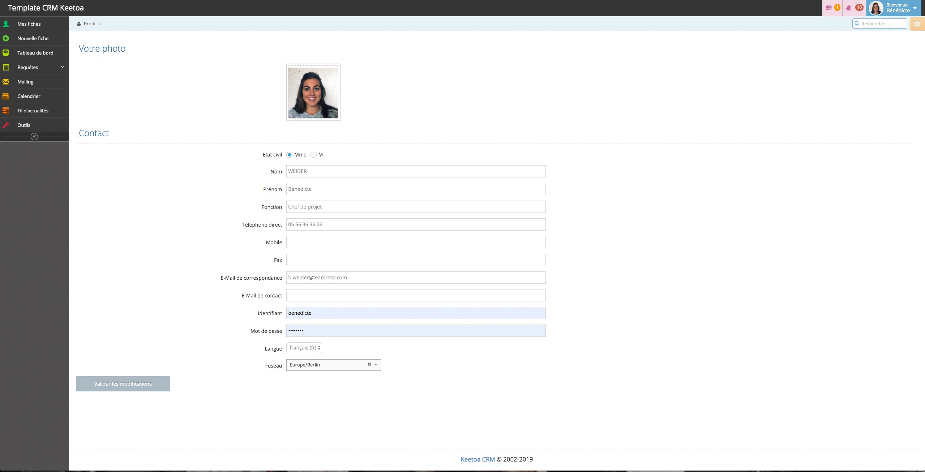
Task: Collapse sidebar with double-chevron circle icon
Action: click(x=34, y=137)
